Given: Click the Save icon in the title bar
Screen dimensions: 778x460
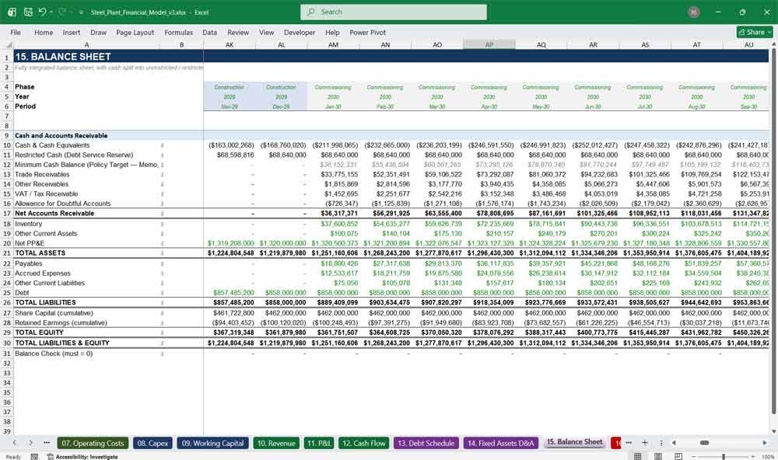Looking at the screenshot, I should click(28, 12).
